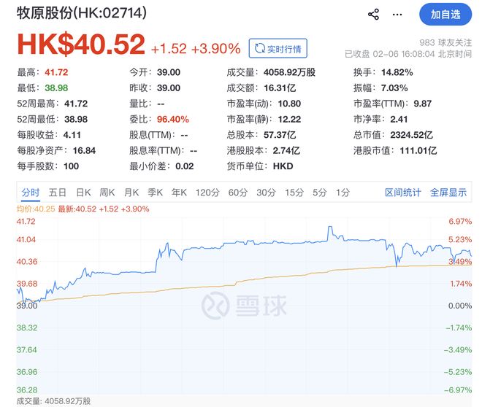Open the 周K chart tab

click(x=107, y=193)
